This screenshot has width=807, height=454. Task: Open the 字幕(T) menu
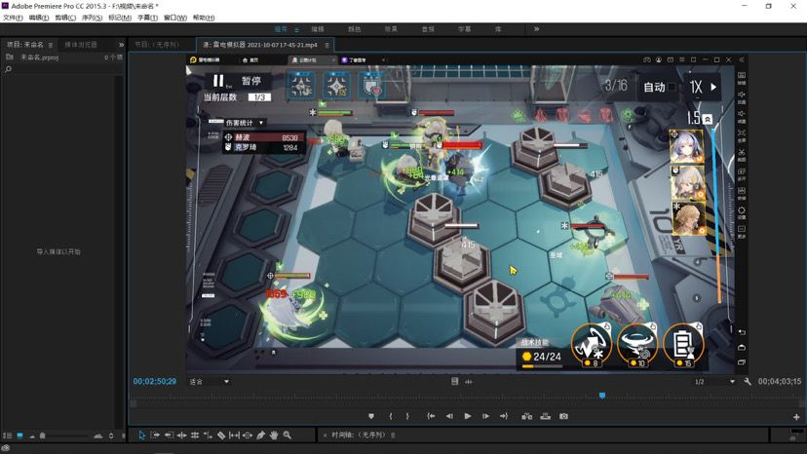click(147, 18)
